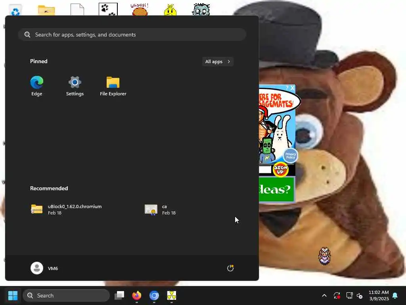406x305 pixels.
Task: Click the folder desktop icon
Action: tap(46, 10)
